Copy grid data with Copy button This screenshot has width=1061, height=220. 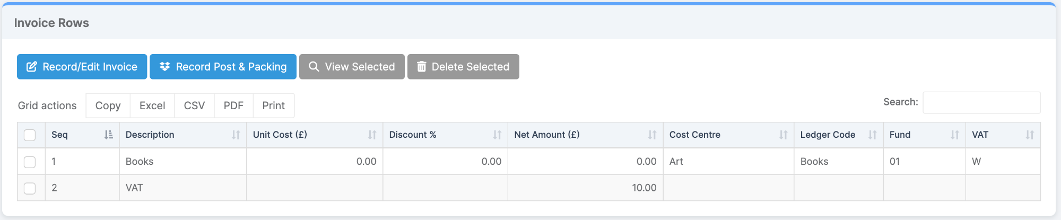coord(108,105)
